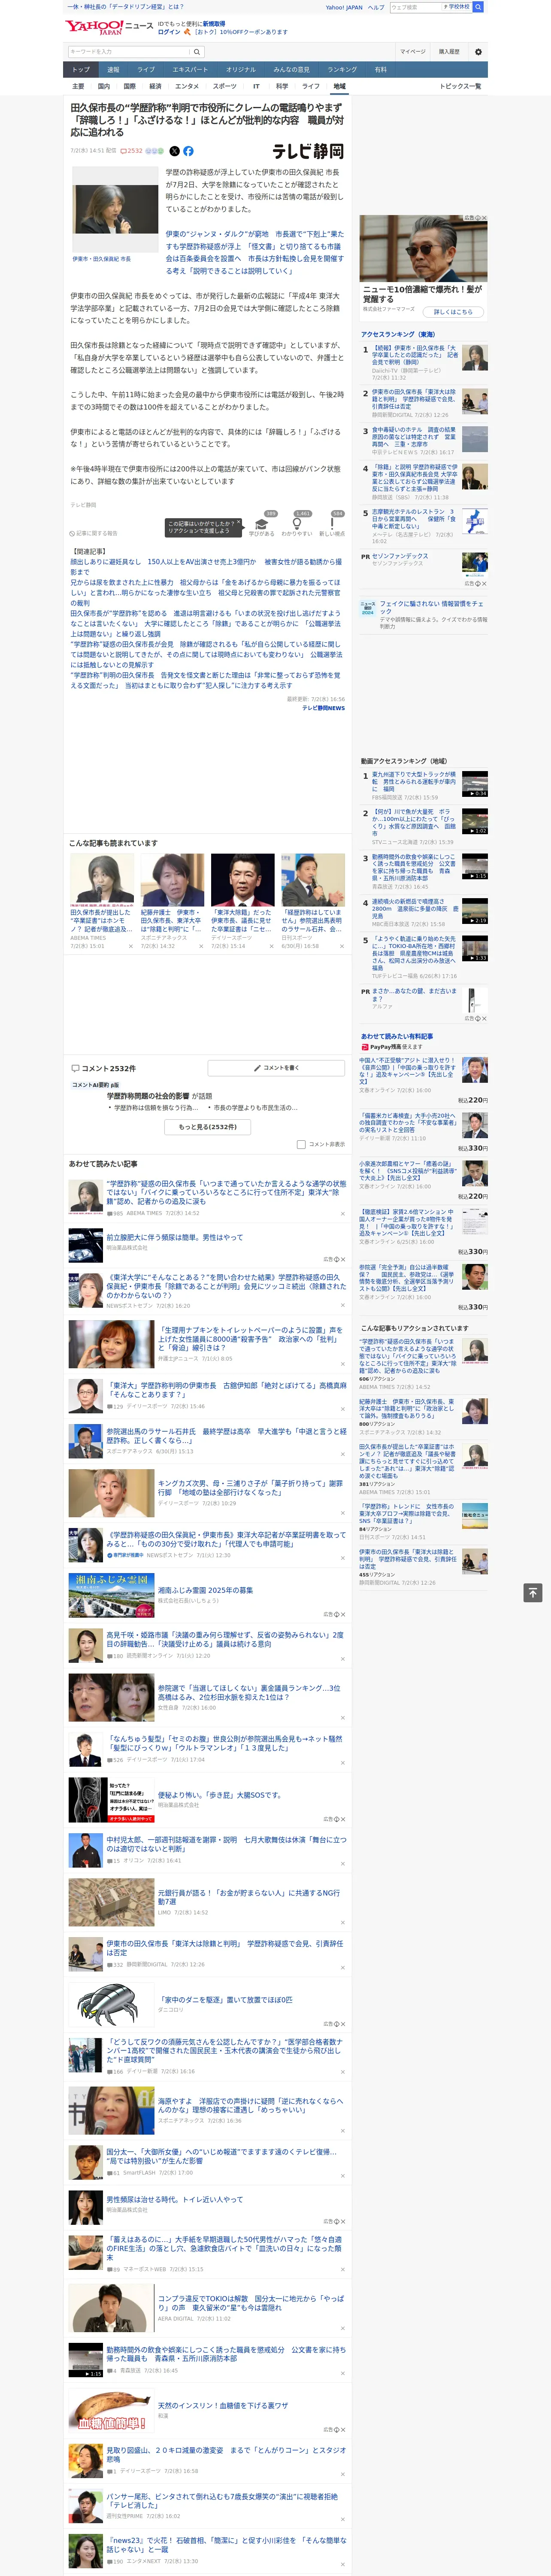Click 詳しくはこちら ad button
Viewport: 551px width, 2576px height.
coord(453,312)
